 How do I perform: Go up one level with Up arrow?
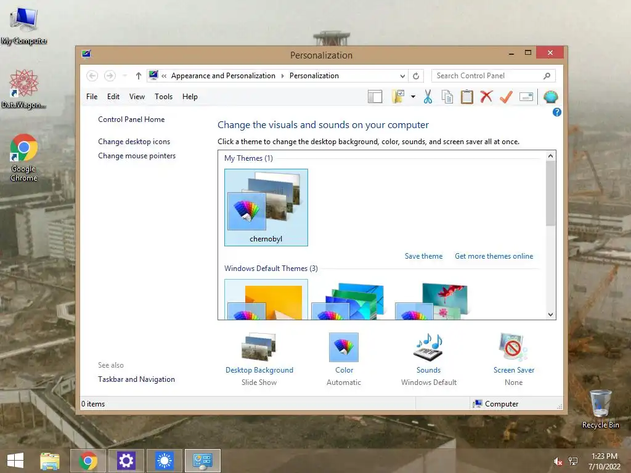[139, 76]
